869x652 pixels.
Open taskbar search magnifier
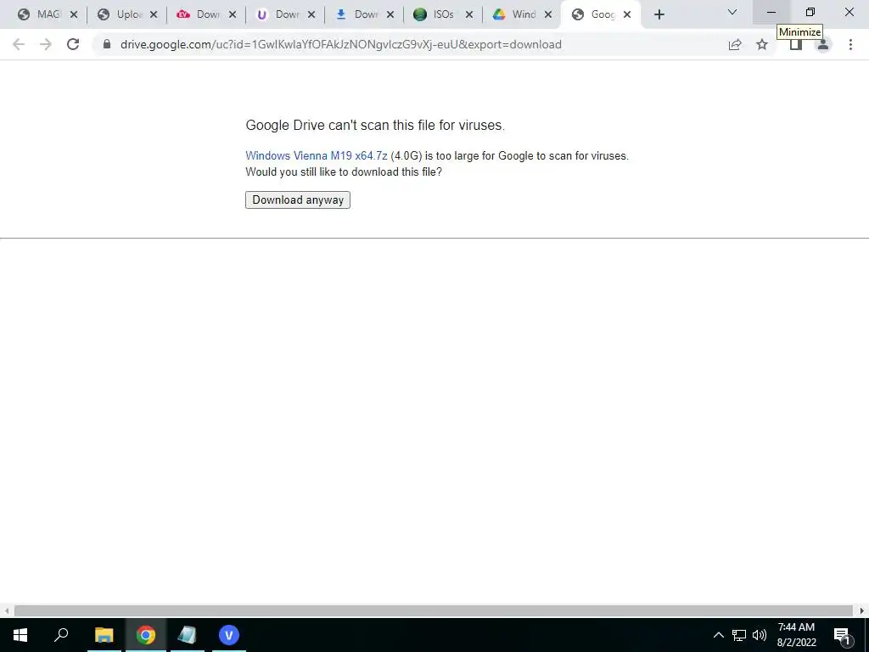(x=61, y=635)
